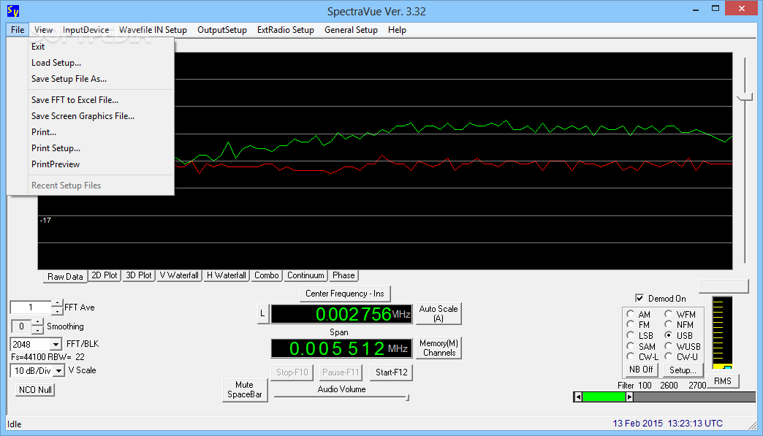Click the center frequency display 0.002756
Image resolution: width=763 pixels, height=436 pixels.
coord(341,314)
